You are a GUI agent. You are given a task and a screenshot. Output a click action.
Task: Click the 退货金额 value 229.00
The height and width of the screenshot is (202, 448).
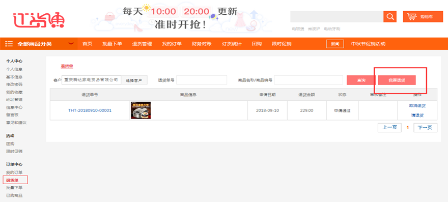coord(307,110)
